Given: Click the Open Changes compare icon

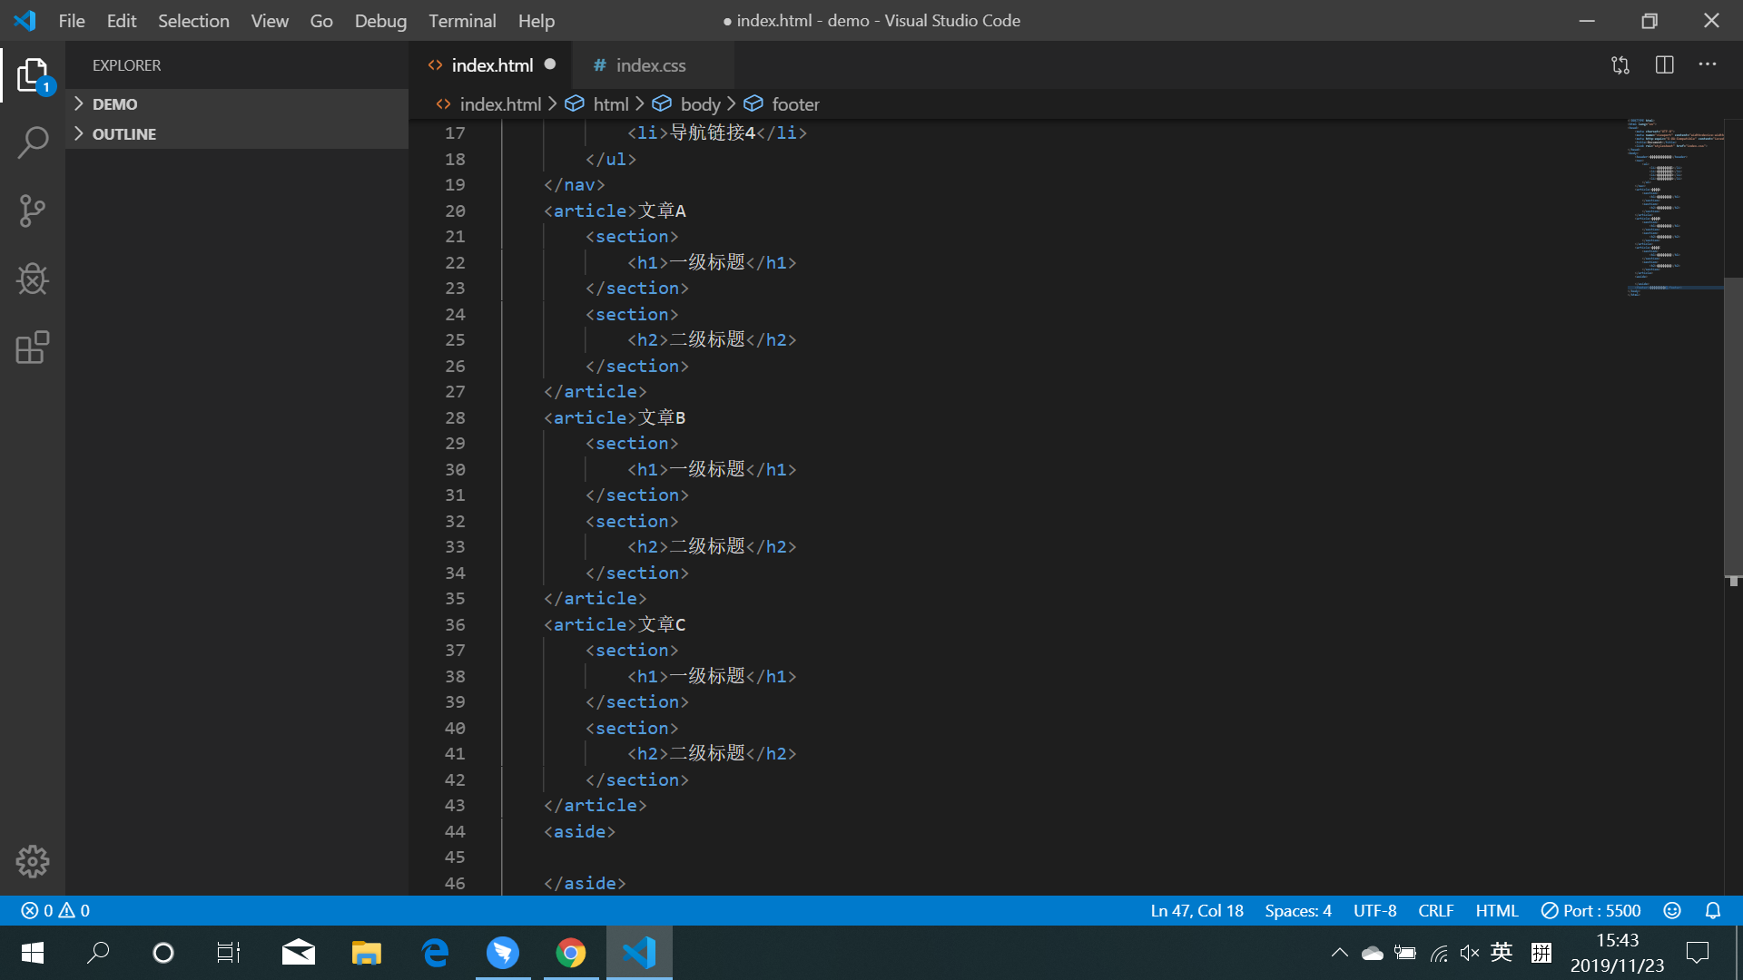Looking at the screenshot, I should (x=1620, y=64).
